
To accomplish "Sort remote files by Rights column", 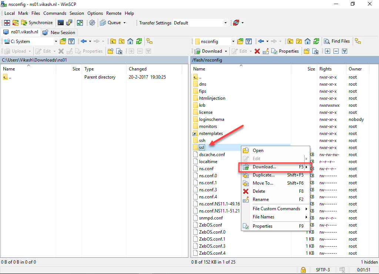I will (331, 69).
